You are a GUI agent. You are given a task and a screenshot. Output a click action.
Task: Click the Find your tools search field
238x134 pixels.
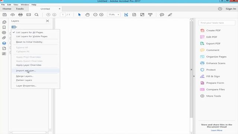pos(216,23)
